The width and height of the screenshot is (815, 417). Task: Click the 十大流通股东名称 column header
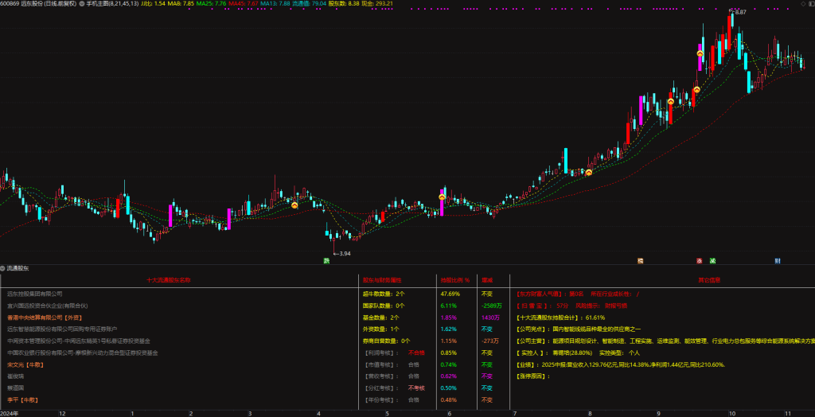(179, 280)
